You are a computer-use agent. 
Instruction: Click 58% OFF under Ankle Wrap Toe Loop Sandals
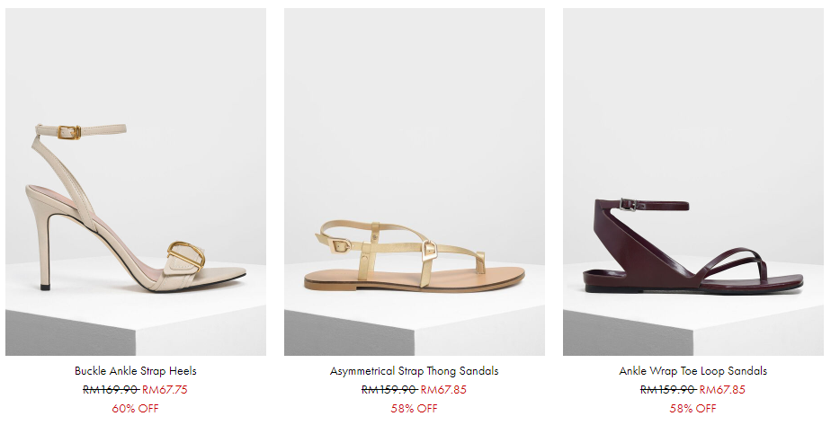click(x=692, y=409)
